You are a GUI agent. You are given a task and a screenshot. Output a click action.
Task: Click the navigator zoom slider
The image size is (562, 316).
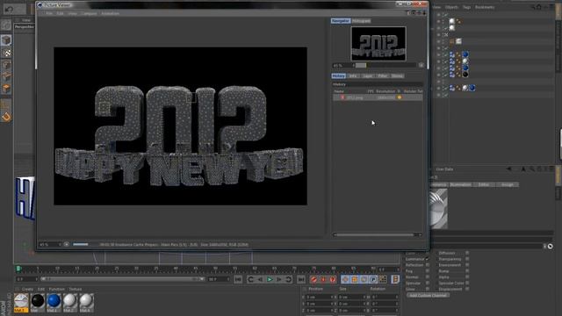[385, 65]
